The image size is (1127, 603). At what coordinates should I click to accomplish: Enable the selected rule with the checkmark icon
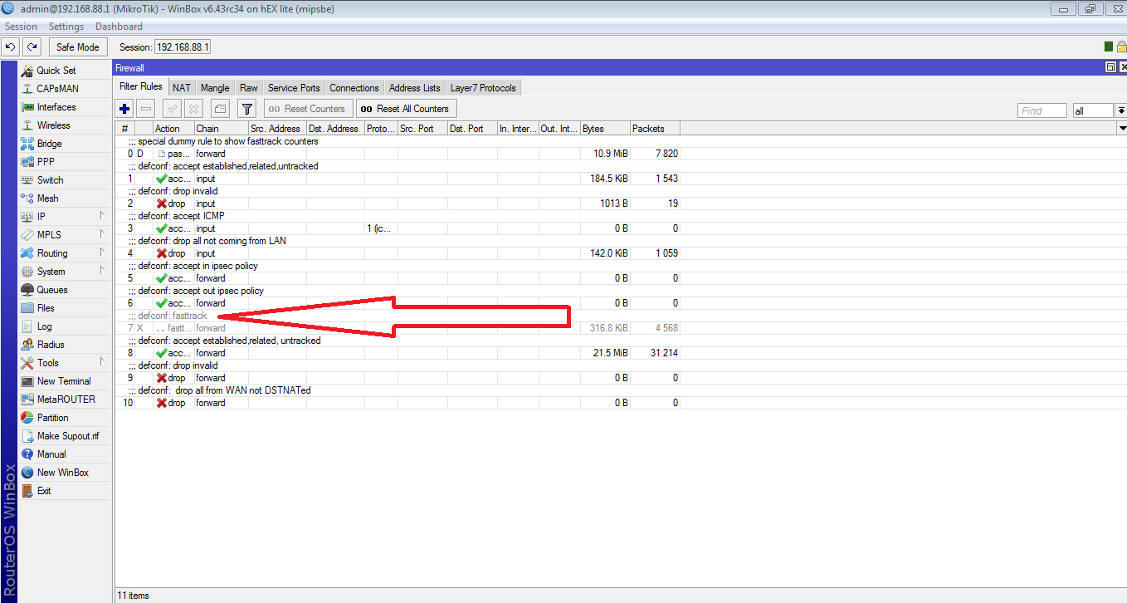pyautogui.click(x=173, y=109)
